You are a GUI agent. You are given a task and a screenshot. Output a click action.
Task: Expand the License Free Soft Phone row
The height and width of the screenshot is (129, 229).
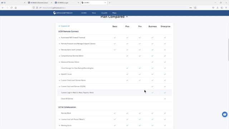[59, 119]
